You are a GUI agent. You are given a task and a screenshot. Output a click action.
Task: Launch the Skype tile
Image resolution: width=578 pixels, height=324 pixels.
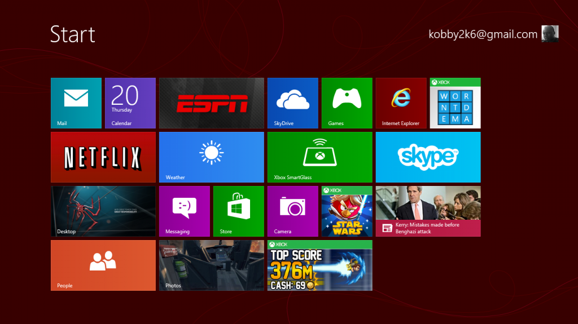click(428, 157)
